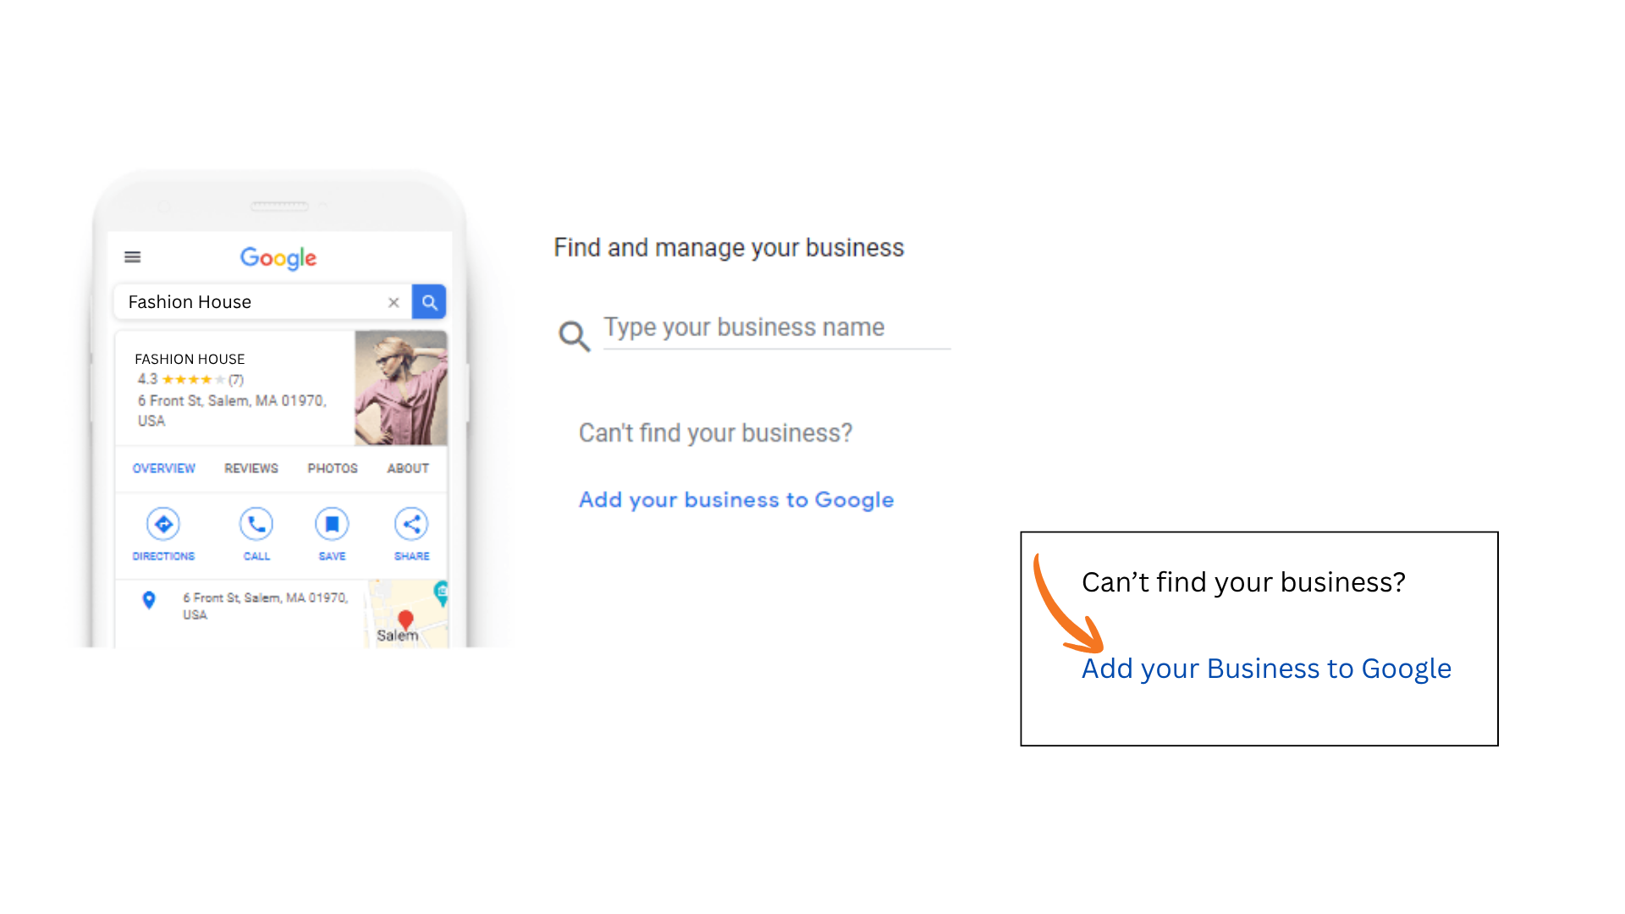Click the Type your business name field

coord(777,328)
